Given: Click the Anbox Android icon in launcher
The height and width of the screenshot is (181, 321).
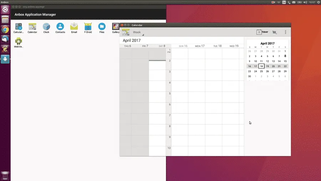Looking at the screenshot, I should (x=5, y=59).
